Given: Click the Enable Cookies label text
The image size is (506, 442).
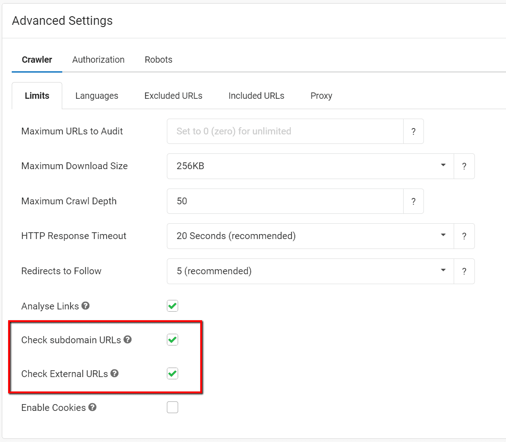Looking at the screenshot, I should (54, 408).
